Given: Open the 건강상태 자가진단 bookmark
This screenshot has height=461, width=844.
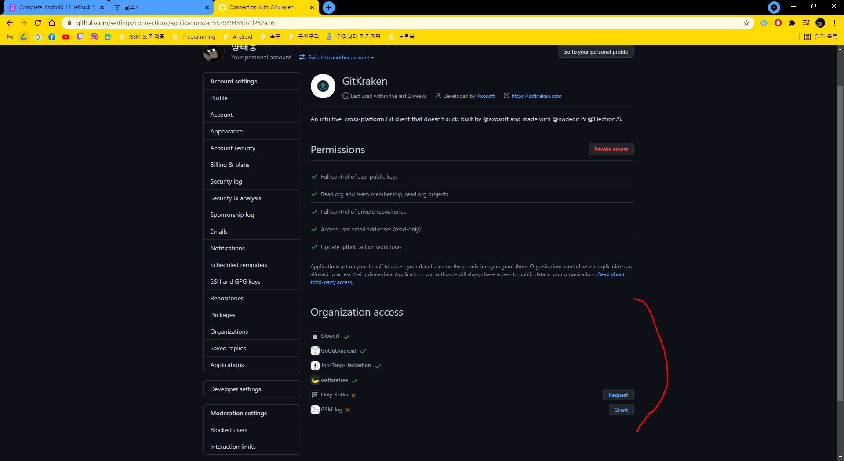Looking at the screenshot, I should point(354,37).
